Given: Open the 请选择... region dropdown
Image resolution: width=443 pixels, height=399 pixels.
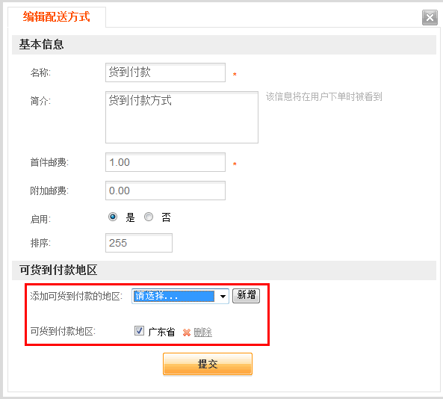Looking at the screenshot, I should pos(180,296).
